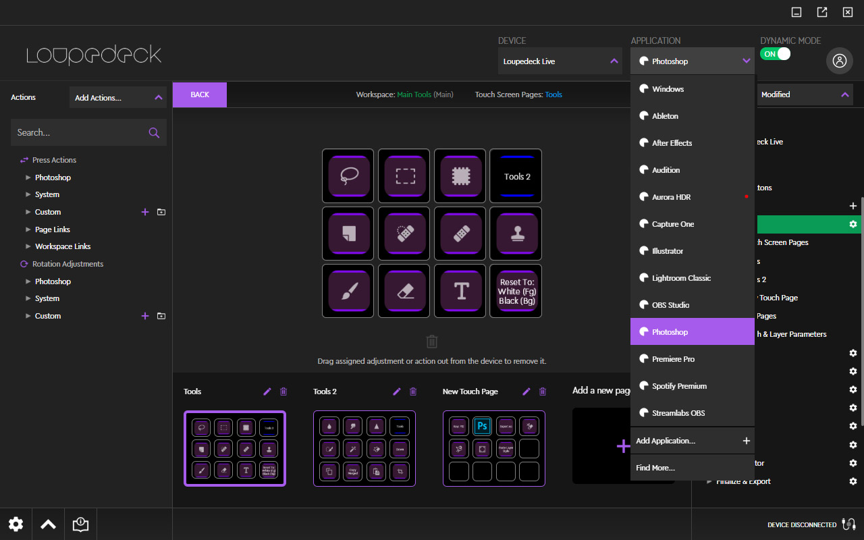Open the Modified profile dropdown
864x540 pixels.
point(804,94)
